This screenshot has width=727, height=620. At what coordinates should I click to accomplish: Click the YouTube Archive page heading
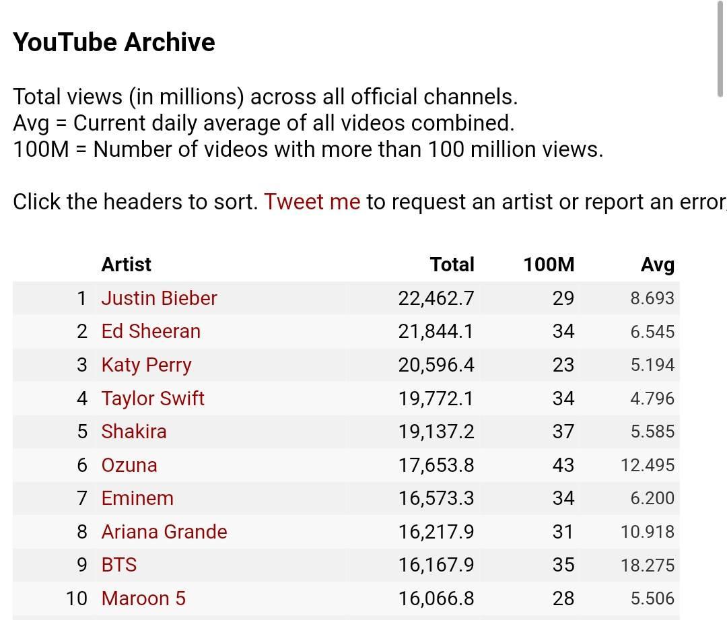[x=114, y=42]
